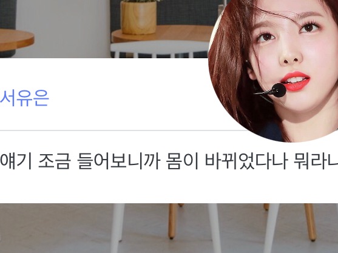This screenshot has width=338, height=253.
Task: Click the gray floor area at the bottom left
Action: point(54,229)
